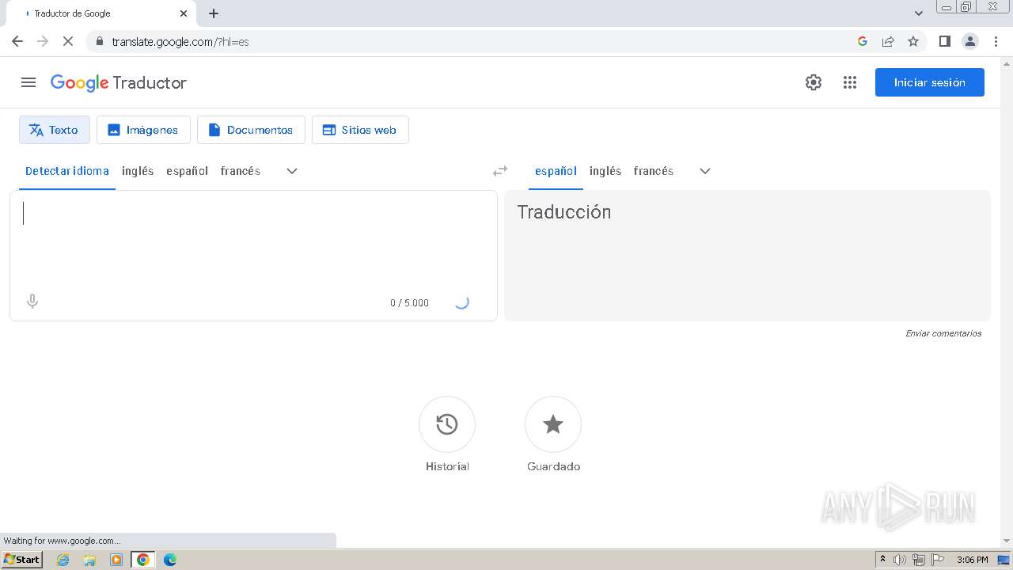Activate voice input microphone
This screenshot has width=1013, height=570.
tap(32, 302)
